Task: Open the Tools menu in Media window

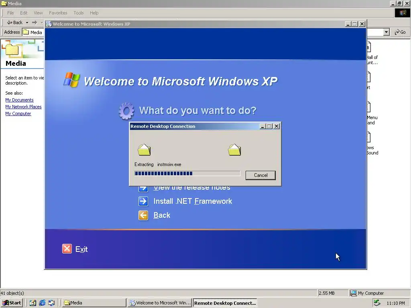Action: [x=78, y=13]
